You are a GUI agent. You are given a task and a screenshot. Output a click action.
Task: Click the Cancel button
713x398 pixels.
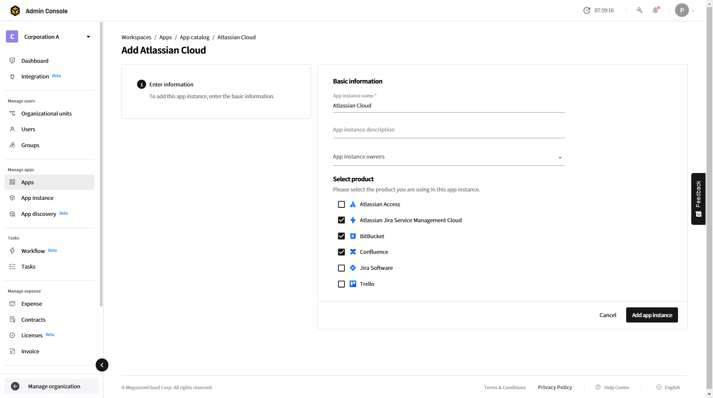coord(608,315)
